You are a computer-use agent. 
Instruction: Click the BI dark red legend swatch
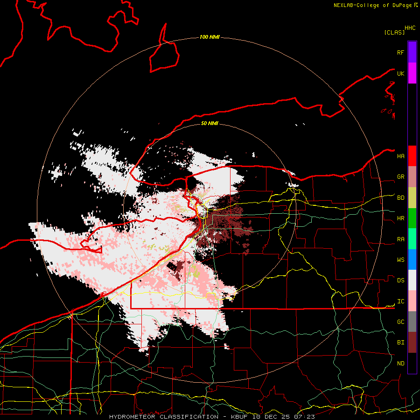click(412, 343)
